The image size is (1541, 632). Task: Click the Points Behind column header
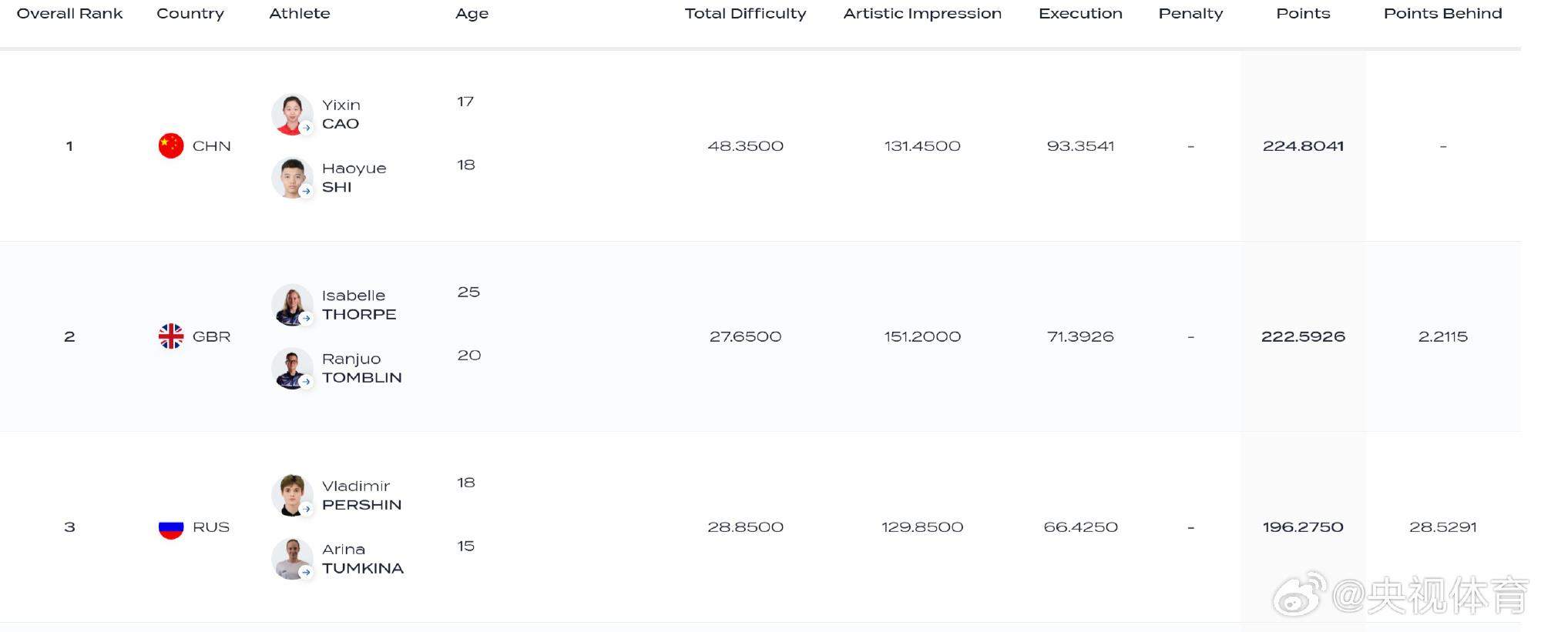[1442, 14]
